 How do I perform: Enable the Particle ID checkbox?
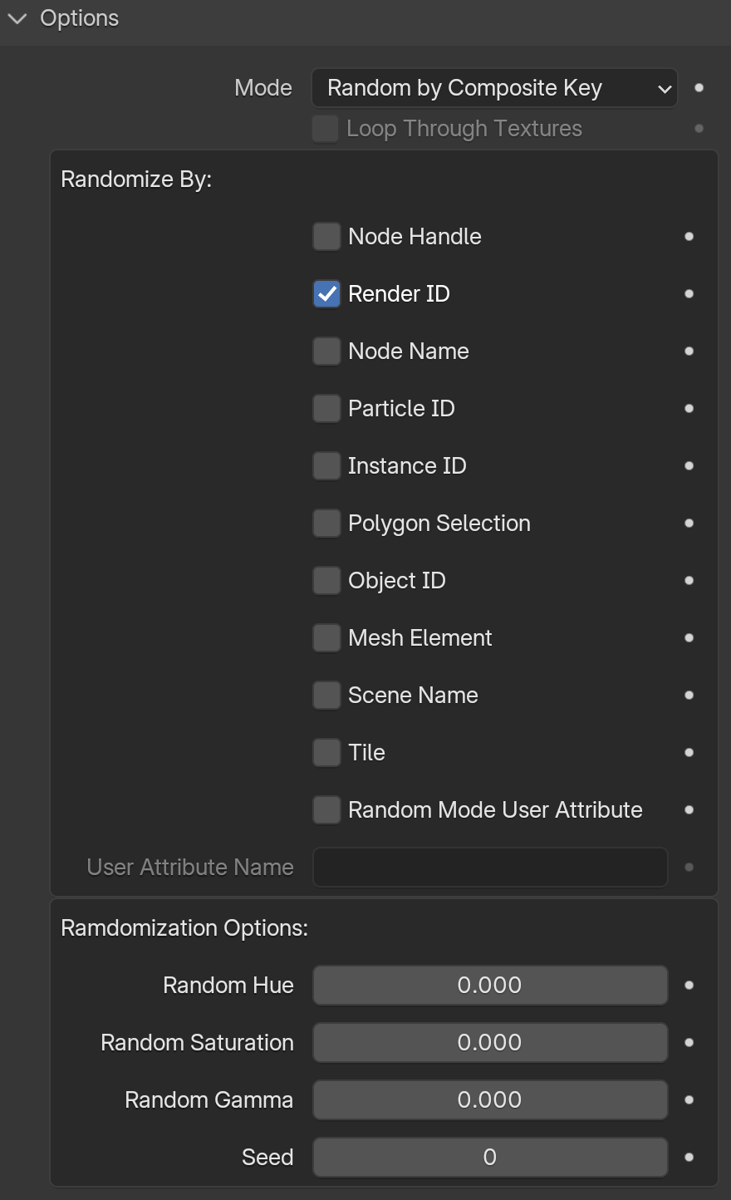coord(326,409)
